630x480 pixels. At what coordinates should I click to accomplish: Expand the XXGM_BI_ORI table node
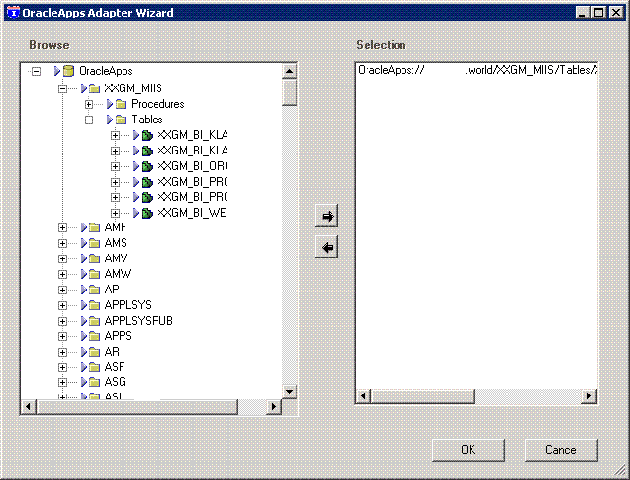(x=116, y=166)
